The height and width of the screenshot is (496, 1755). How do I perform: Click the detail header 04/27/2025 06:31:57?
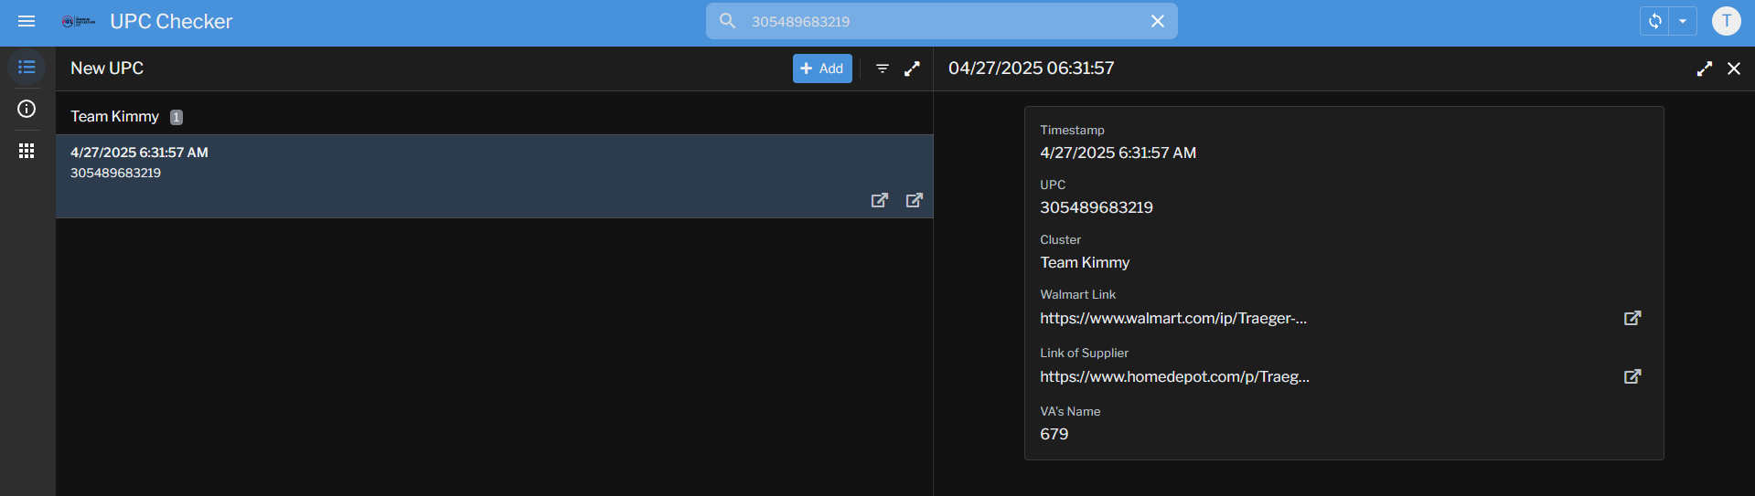pyautogui.click(x=1031, y=69)
